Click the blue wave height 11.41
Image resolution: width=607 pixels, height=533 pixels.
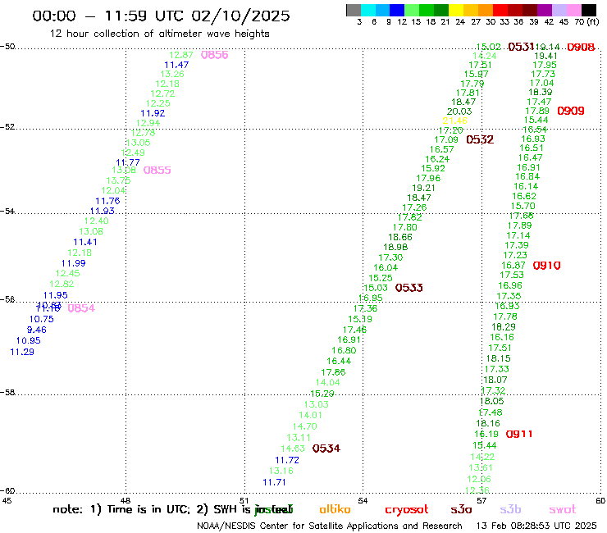[85, 242]
